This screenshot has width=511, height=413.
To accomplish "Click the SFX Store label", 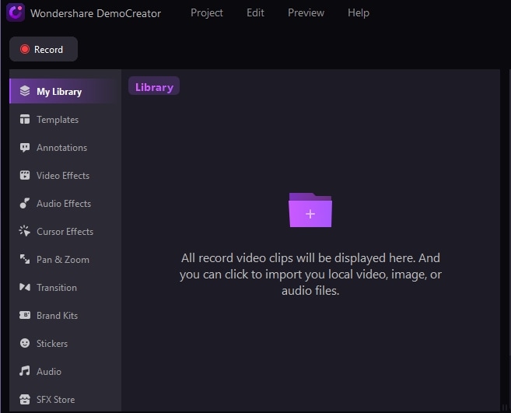I will click(x=56, y=400).
